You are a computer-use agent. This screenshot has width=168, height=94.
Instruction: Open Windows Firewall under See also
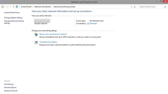pyautogui.click(x=11, y=91)
